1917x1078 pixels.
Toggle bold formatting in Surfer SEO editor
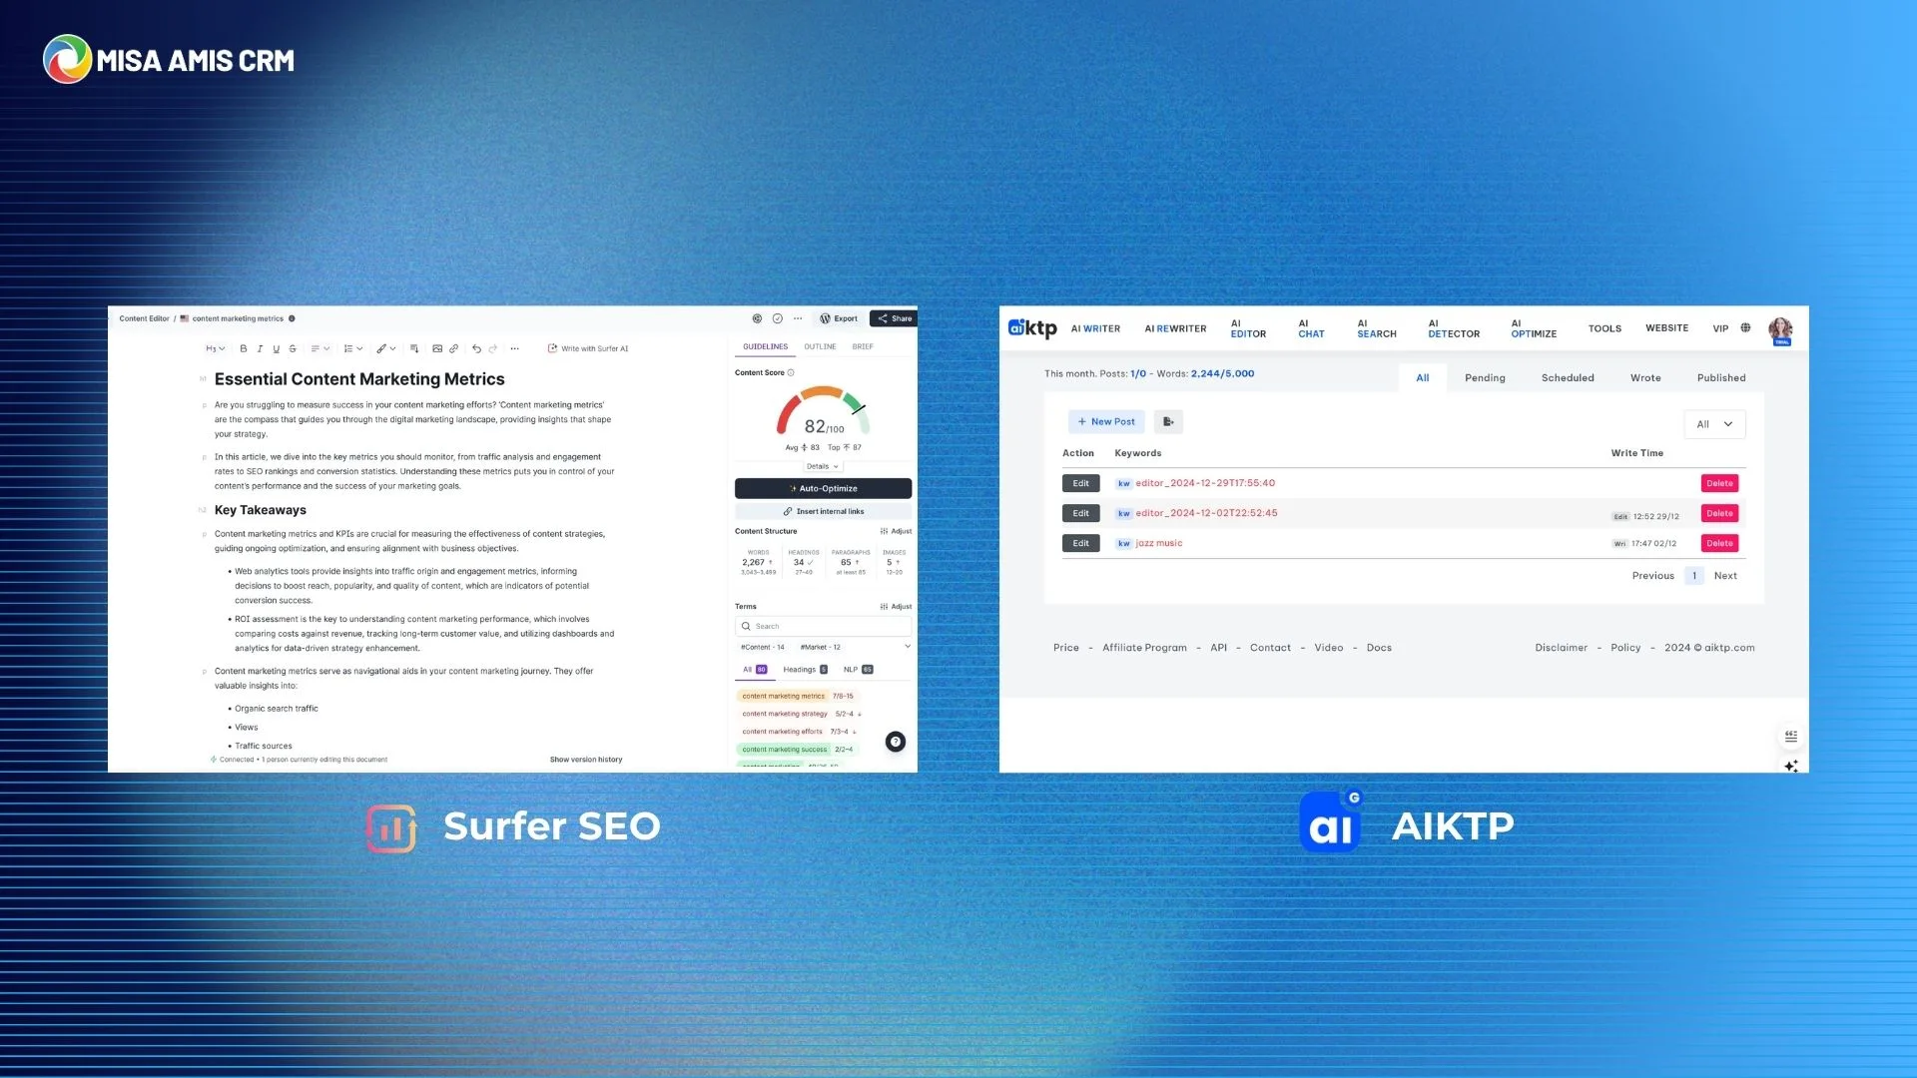[x=244, y=349]
